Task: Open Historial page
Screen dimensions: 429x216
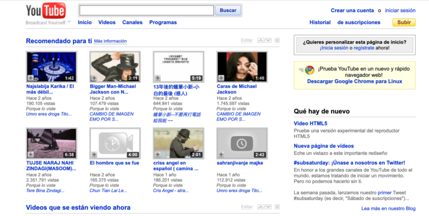Action: [320, 22]
